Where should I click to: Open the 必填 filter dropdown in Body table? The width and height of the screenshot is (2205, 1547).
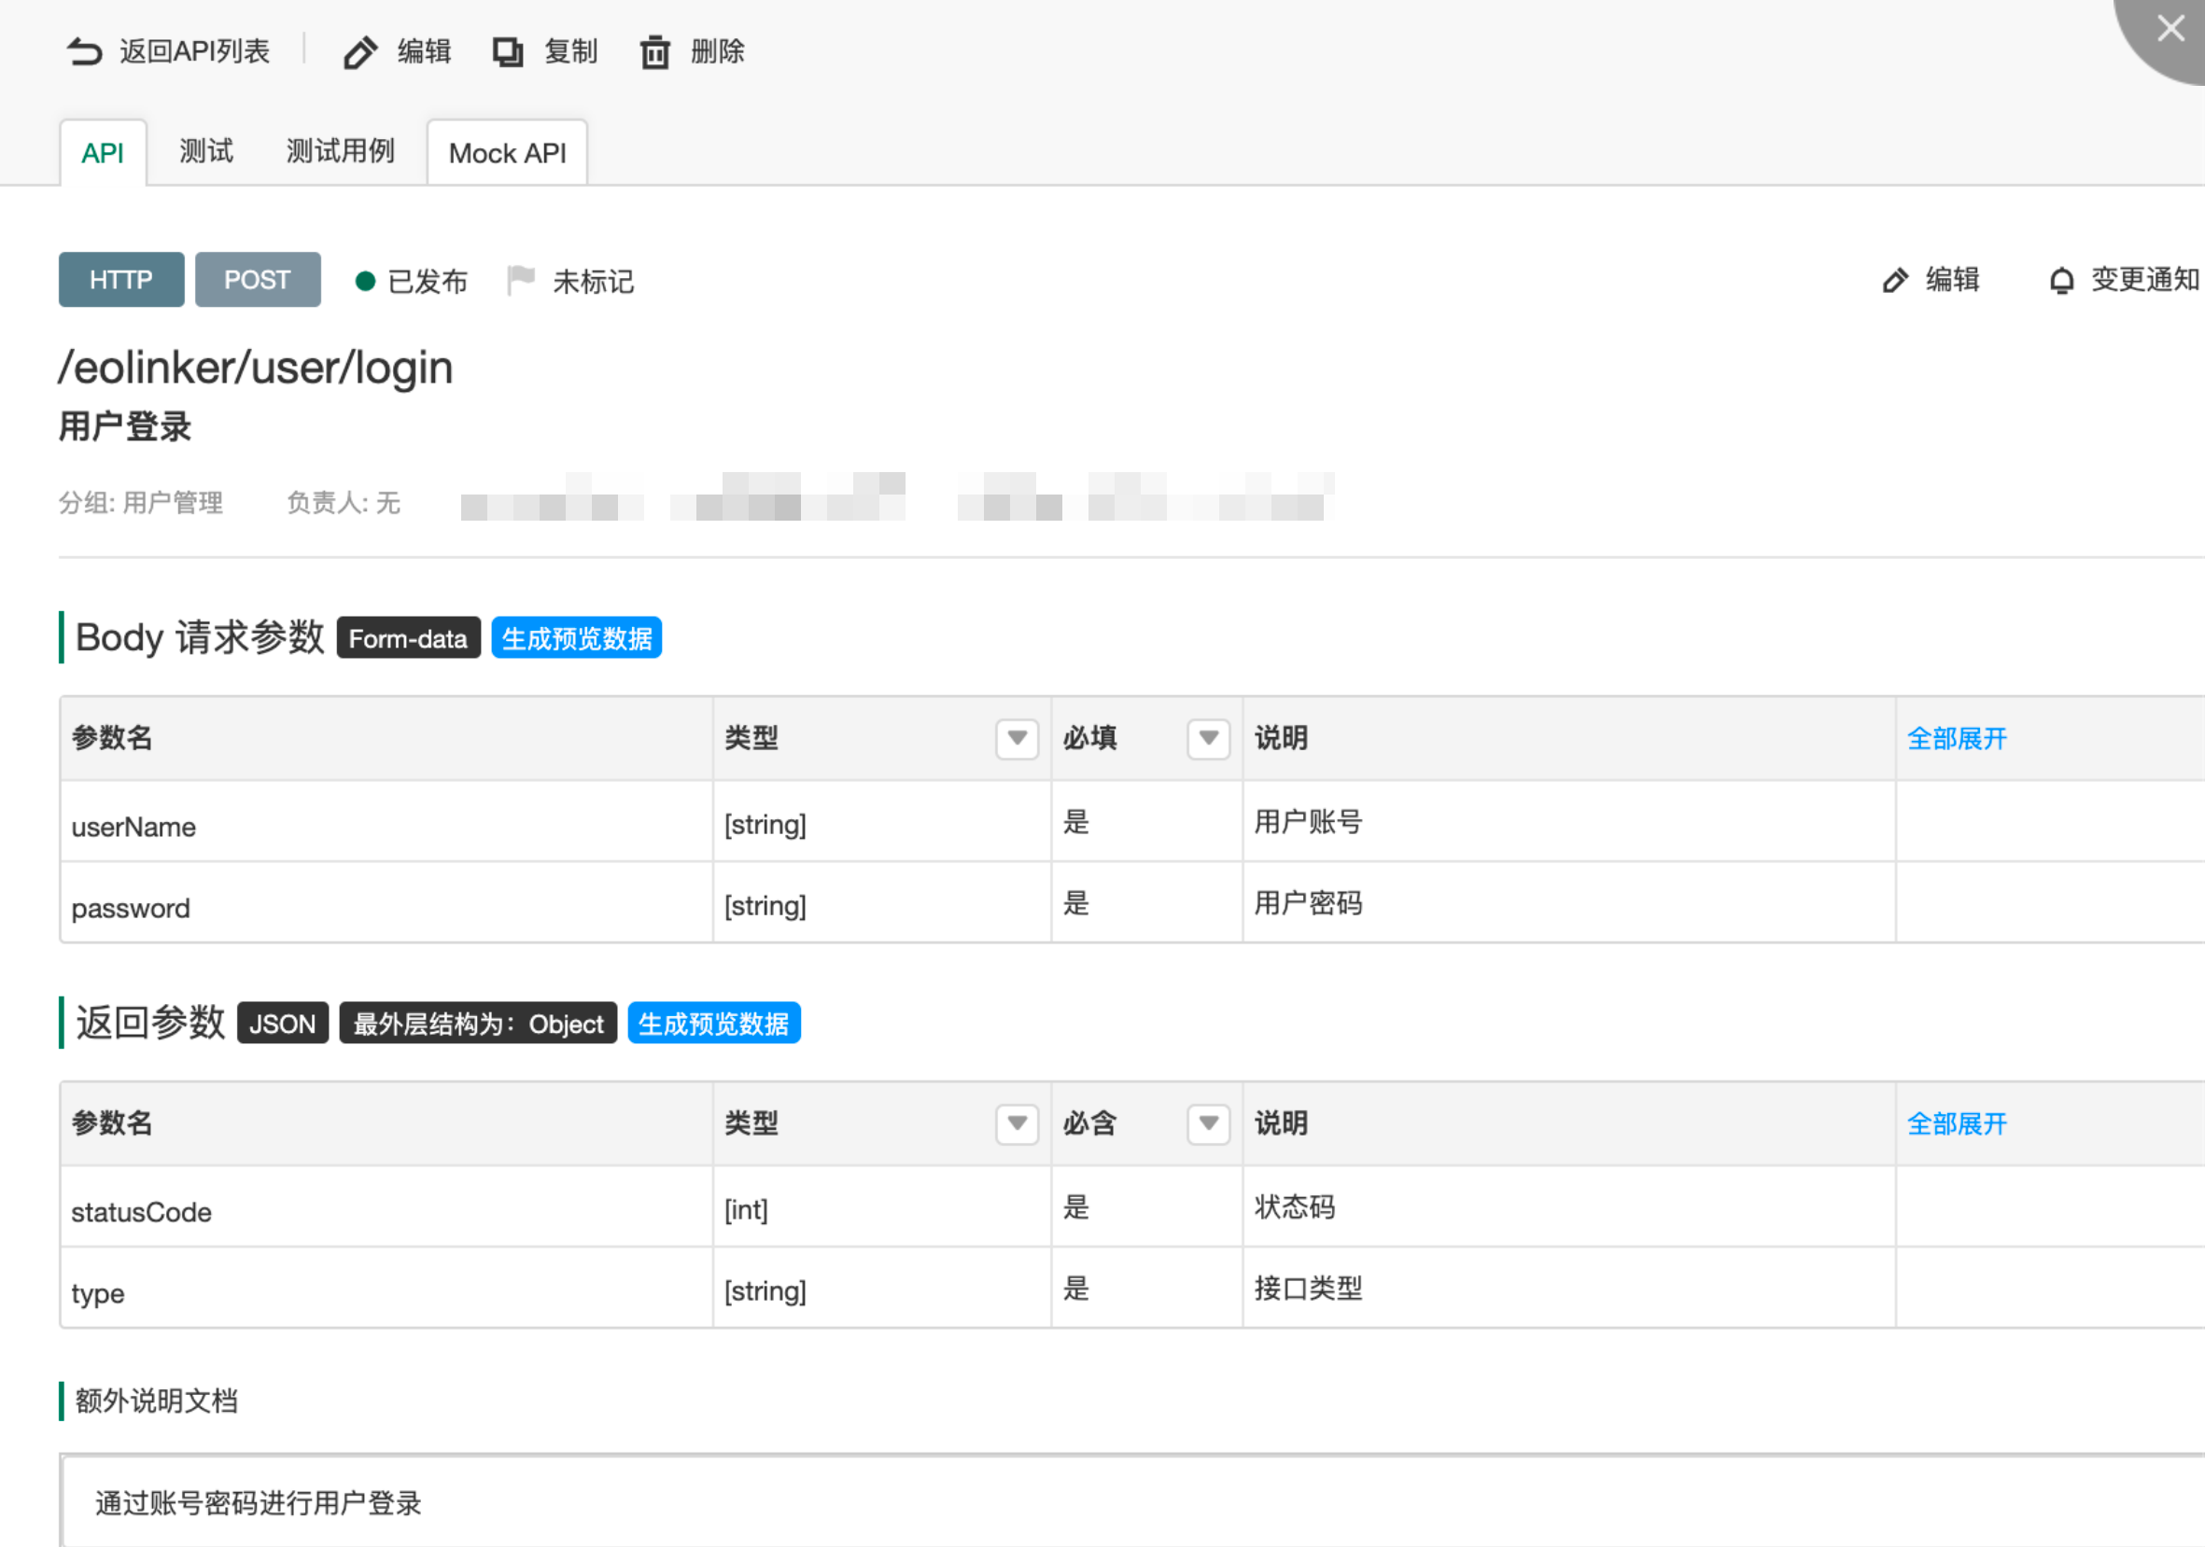pos(1209,738)
